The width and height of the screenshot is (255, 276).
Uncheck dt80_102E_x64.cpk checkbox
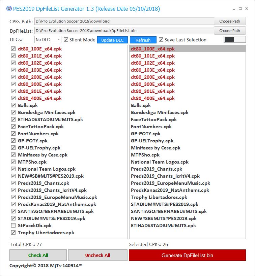[x=13, y=63]
